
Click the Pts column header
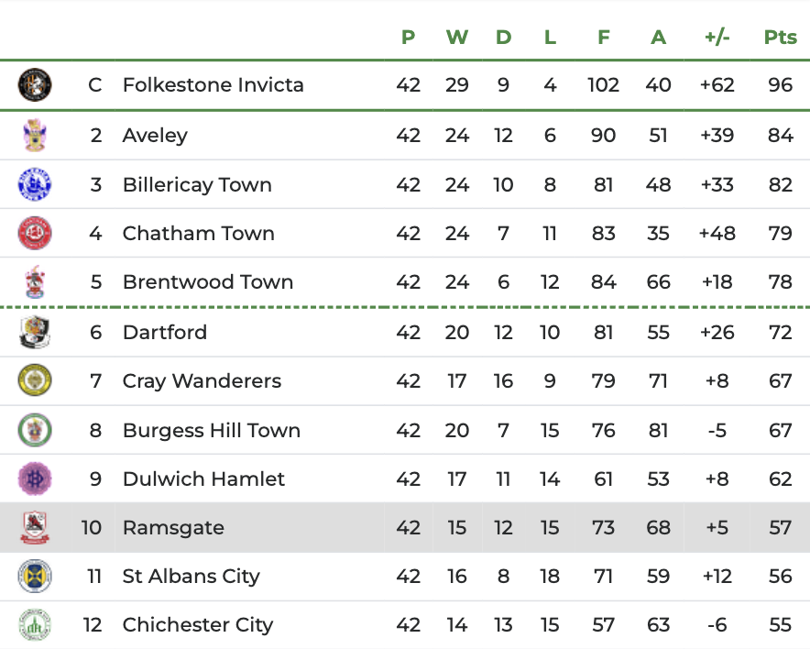click(x=780, y=38)
